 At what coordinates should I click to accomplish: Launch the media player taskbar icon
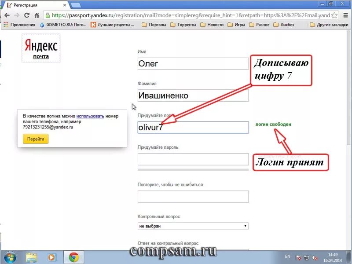click(51, 257)
